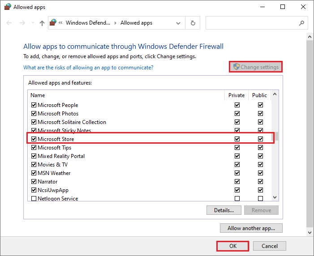
Task: Minimize the Allowed apps window
Action: [x=262, y=7]
